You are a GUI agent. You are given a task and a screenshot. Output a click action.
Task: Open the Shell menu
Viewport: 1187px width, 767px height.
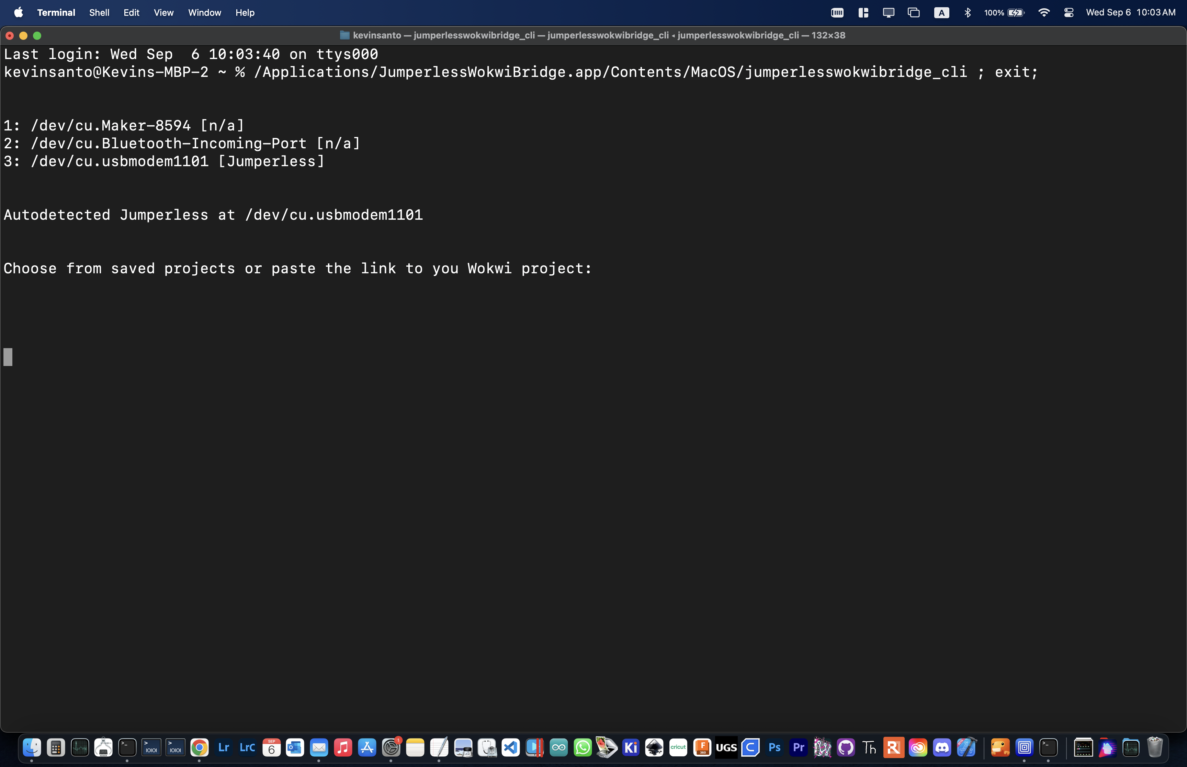[99, 12]
